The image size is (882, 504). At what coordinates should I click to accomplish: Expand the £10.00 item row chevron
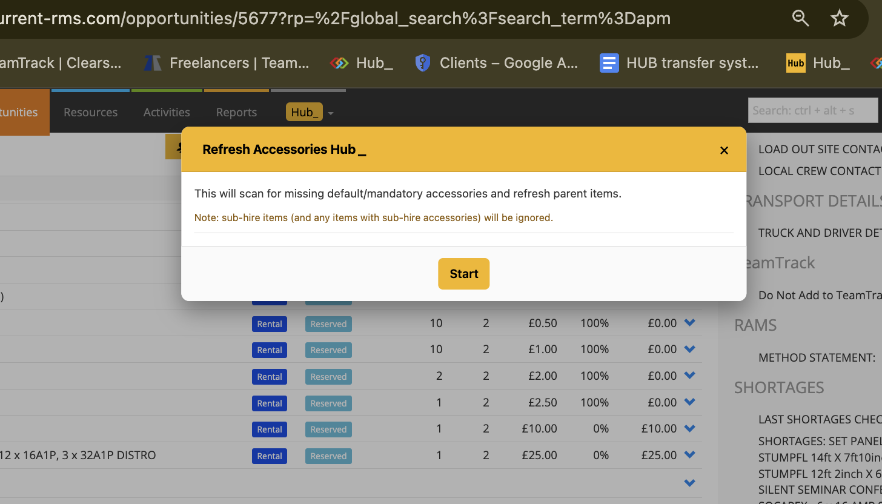689,428
